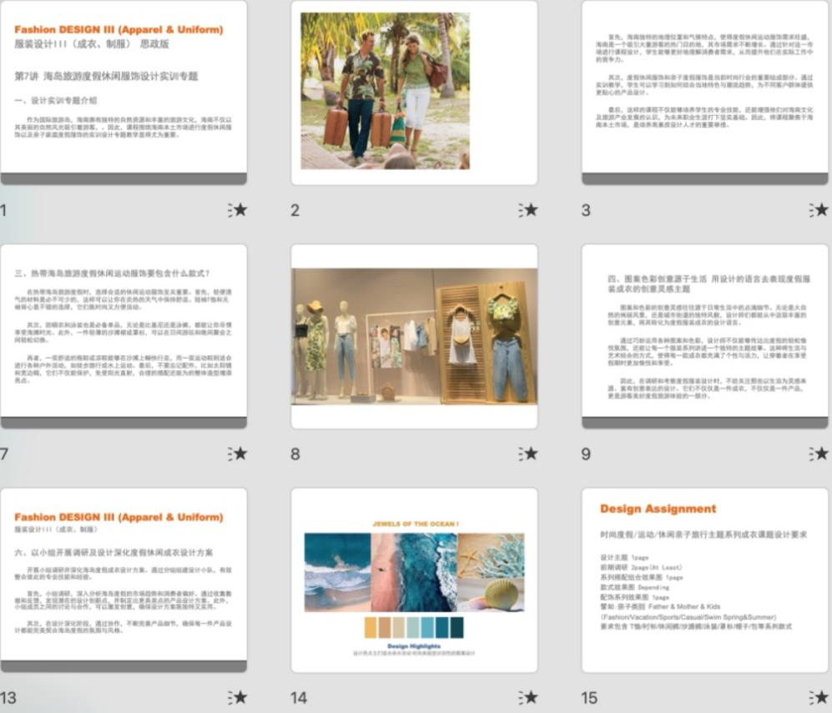
Task: Select the Jewels of the Ocean slide
Action: pos(414,580)
